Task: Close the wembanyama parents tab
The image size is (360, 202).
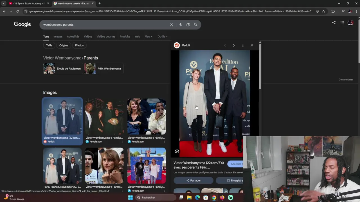Action: click(x=93, y=3)
